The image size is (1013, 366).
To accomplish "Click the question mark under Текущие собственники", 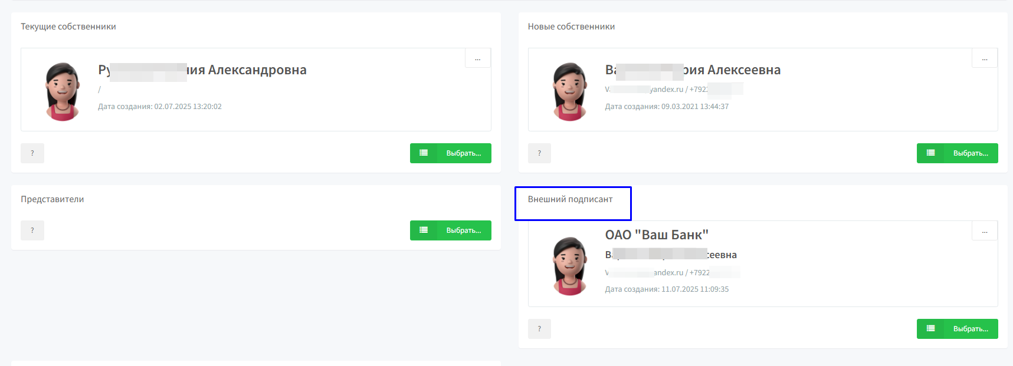I will click(32, 153).
